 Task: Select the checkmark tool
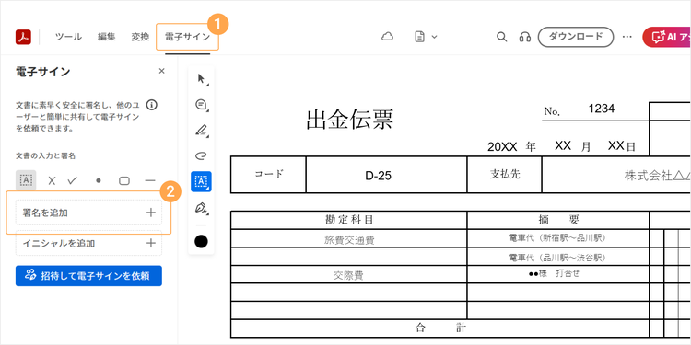(73, 180)
